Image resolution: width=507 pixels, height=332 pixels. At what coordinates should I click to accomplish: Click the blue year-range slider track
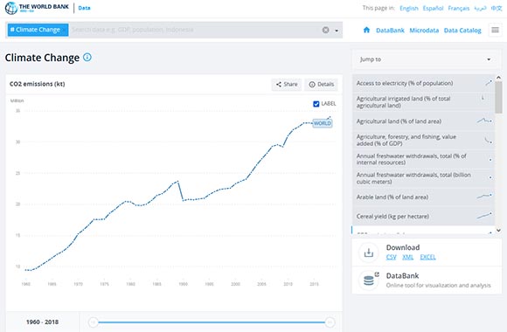pos(212,322)
